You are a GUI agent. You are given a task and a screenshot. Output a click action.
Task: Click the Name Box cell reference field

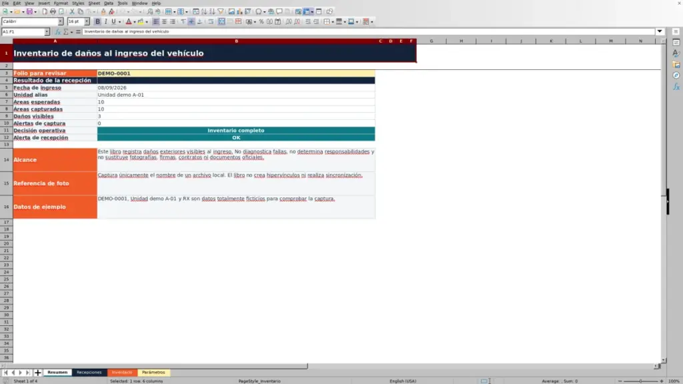23,32
